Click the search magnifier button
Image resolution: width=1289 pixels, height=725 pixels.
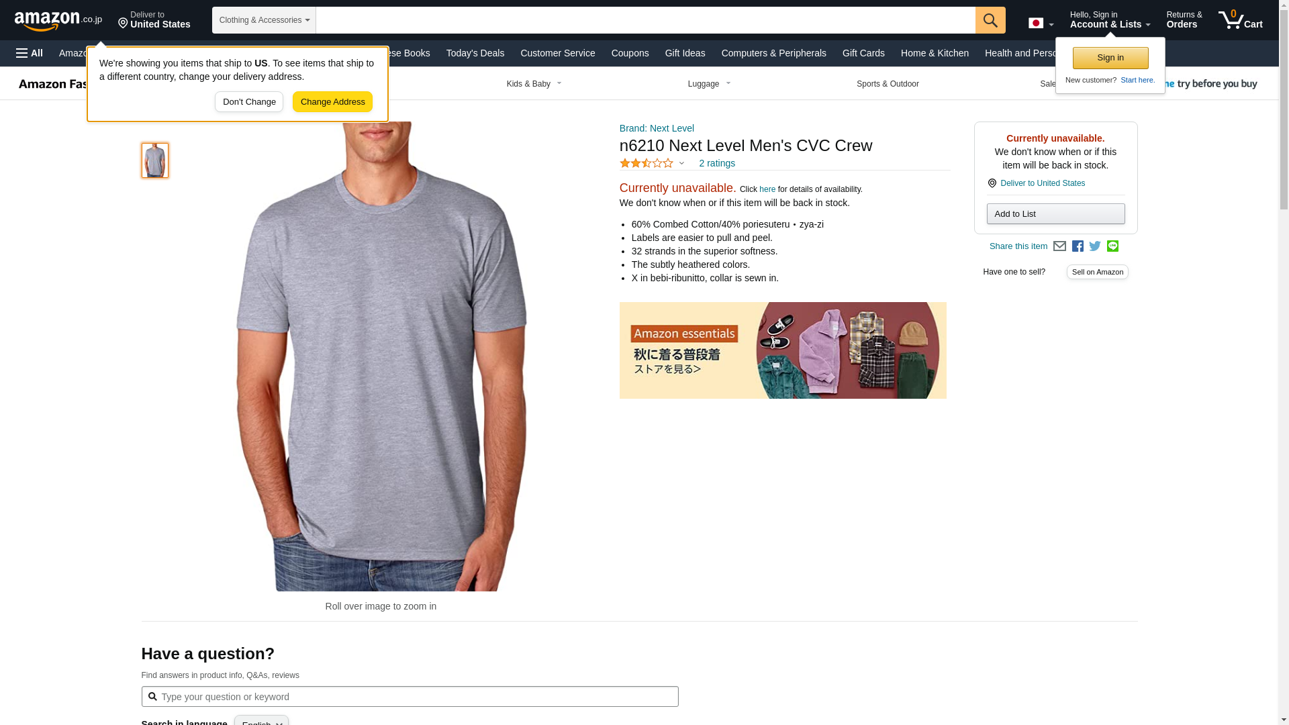pos(990,20)
